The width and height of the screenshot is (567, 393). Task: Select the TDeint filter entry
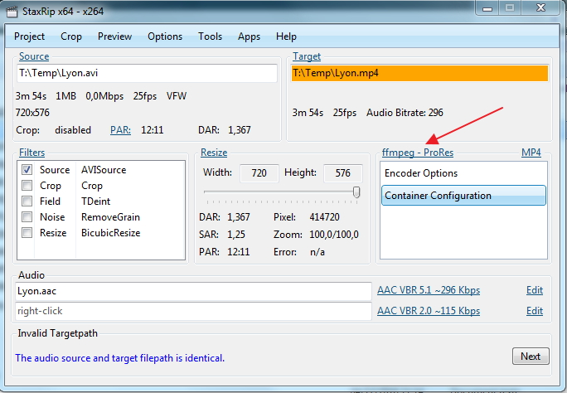pos(95,201)
